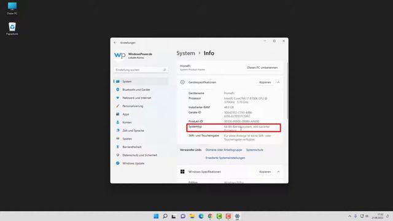This screenshot has width=393, height=221.
Task: Click the Verwandte Links label
Action: [190, 150]
